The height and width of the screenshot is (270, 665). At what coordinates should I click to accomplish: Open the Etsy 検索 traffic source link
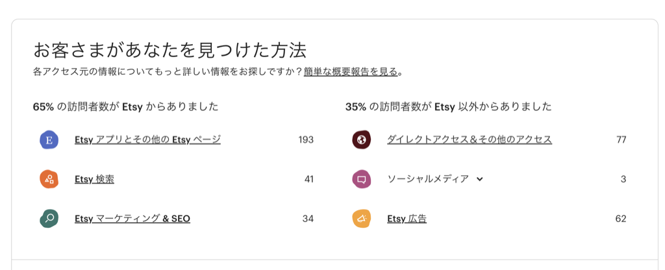click(94, 179)
